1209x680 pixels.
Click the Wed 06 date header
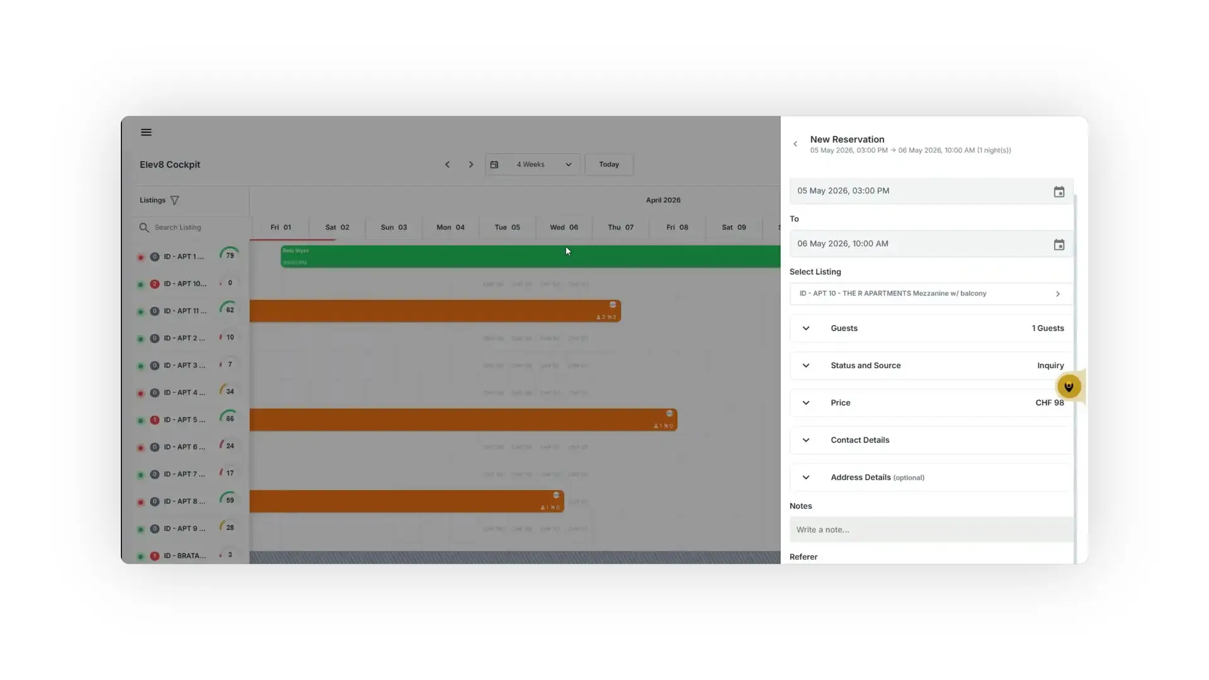click(564, 227)
